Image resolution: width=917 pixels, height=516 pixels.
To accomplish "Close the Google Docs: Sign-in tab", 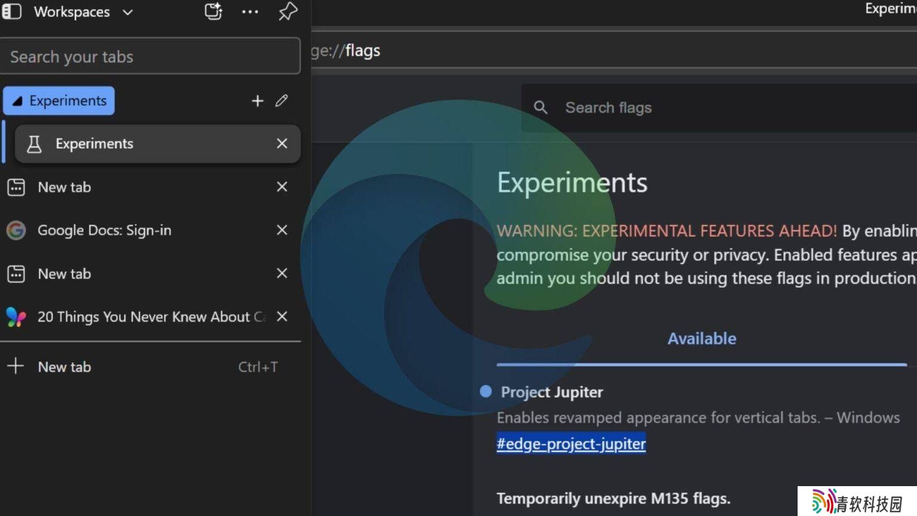I will tap(282, 230).
